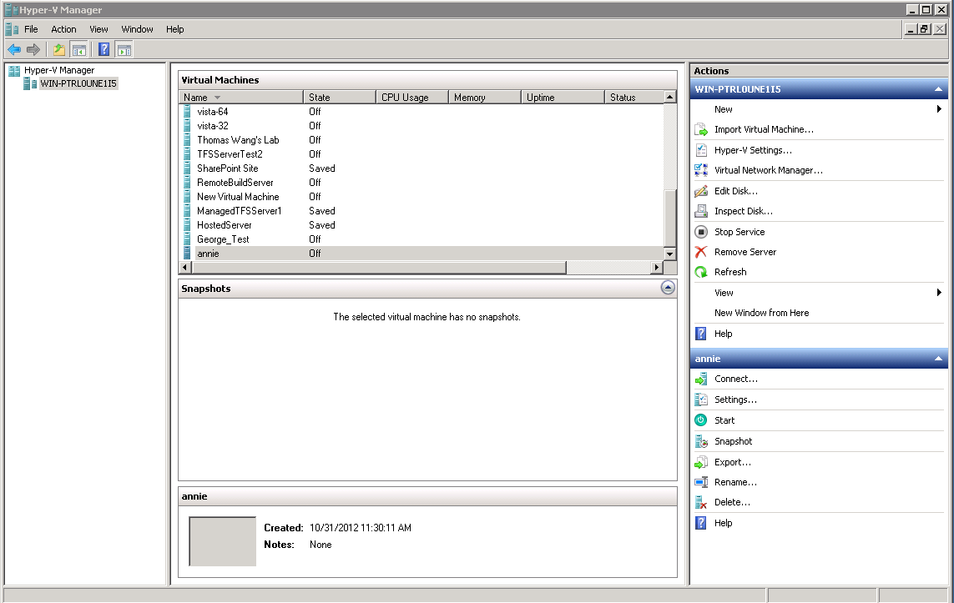Take a Snapshot of annie
Image resolution: width=954 pixels, height=603 pixels.
pyautogui.click(x=733, y=441)
